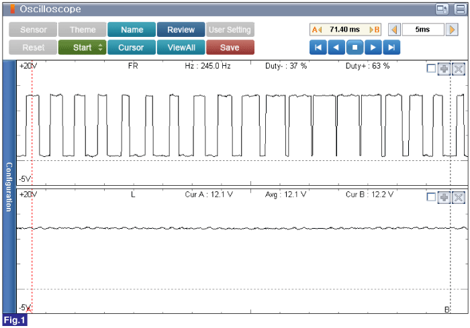This screenshot has height=328, width=470.
Task: Select cursor B marker
Action: 375,30
